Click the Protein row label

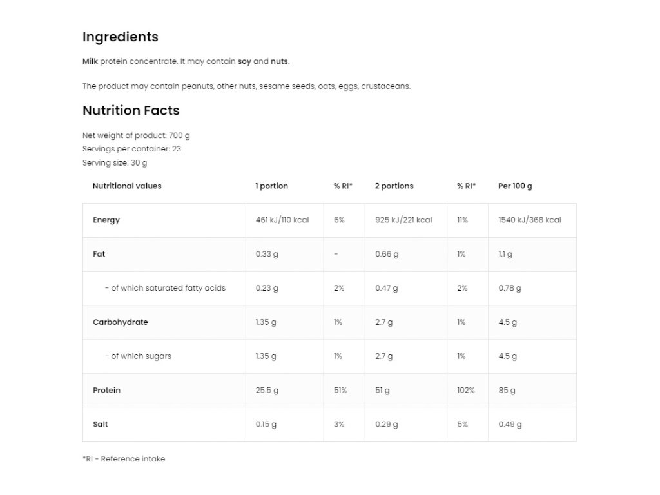click(x=106, y=390)
